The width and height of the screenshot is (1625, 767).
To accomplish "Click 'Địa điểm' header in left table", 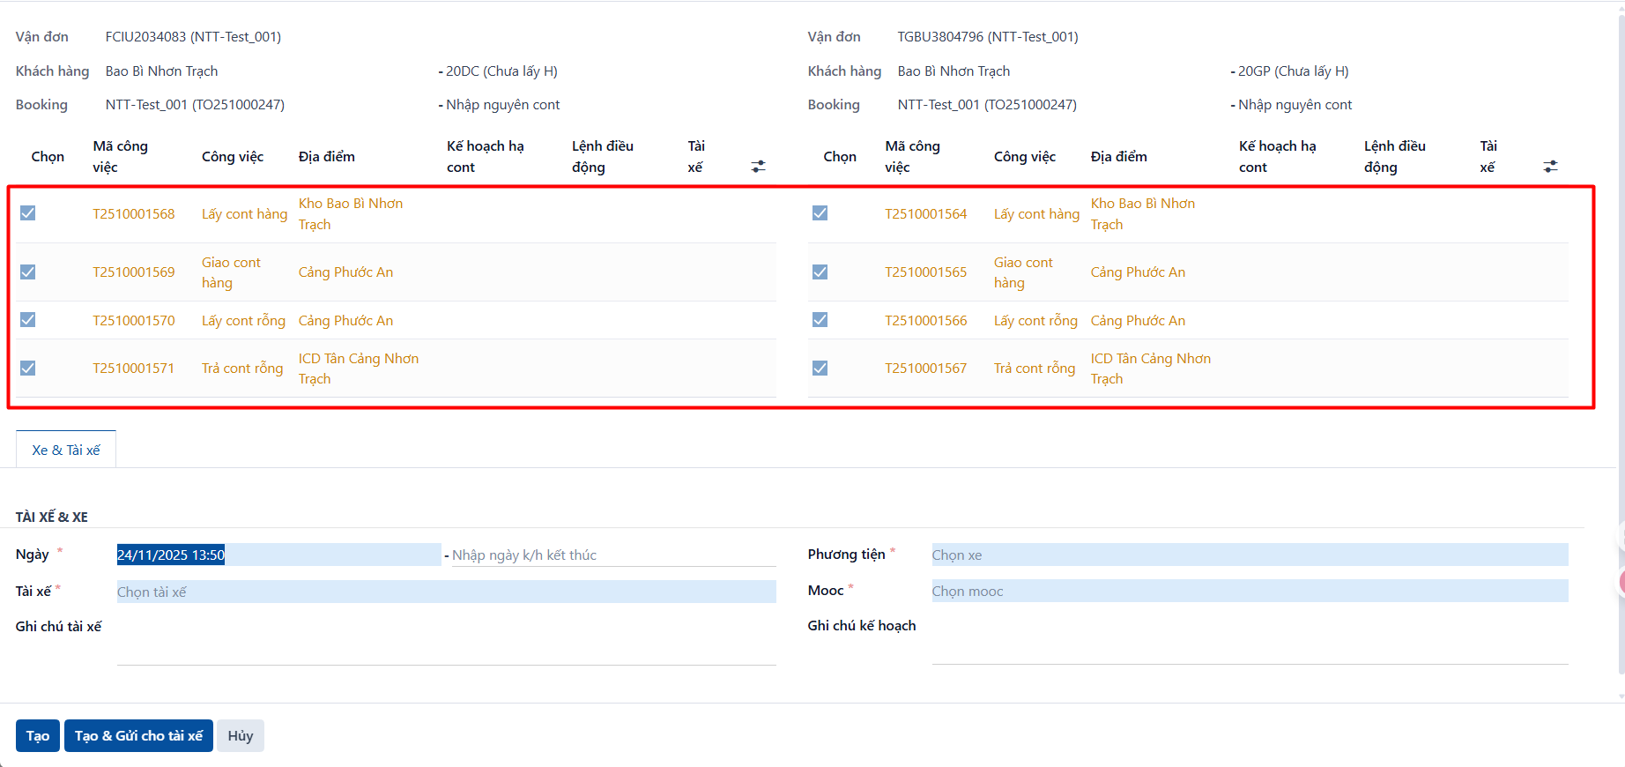I will click(327, 157).
